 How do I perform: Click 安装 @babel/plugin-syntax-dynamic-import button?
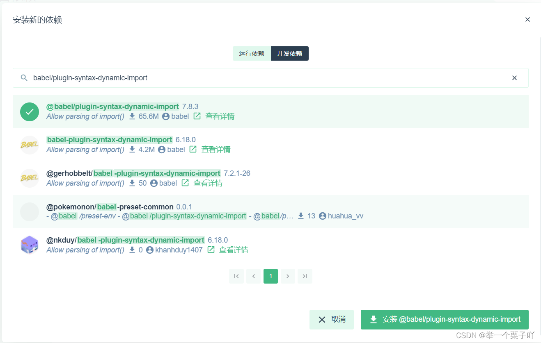pyautogui.click(x=445, y=320)
